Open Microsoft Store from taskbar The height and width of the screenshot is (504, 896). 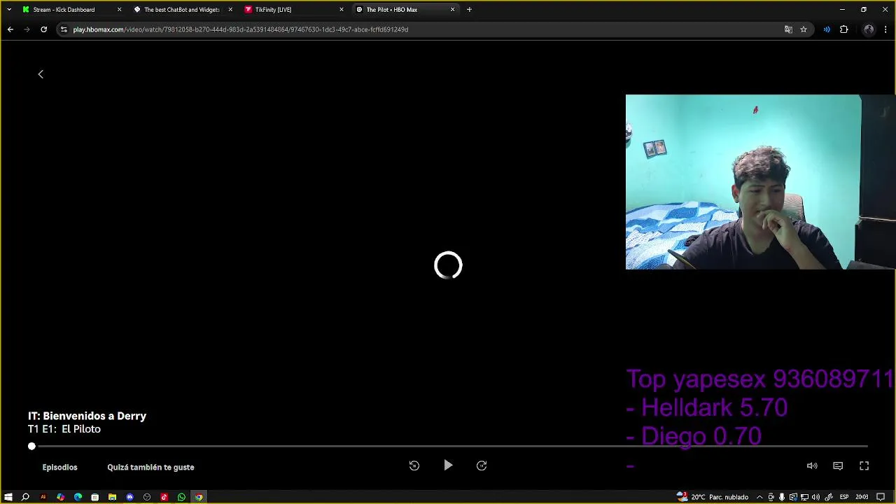pos(94,497)
